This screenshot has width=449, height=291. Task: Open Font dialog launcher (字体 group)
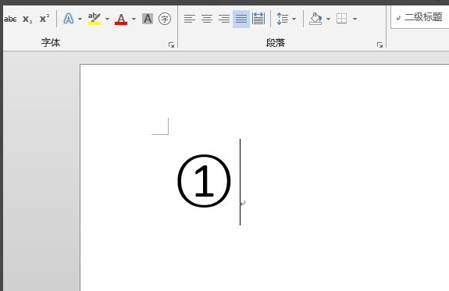(171, 45)
